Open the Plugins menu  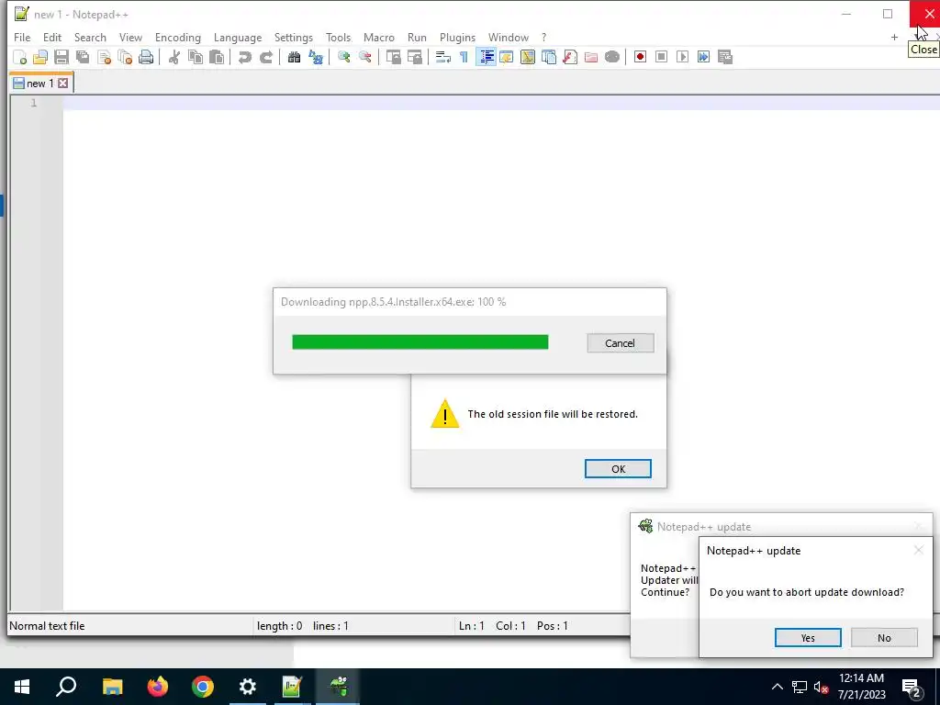click(457, 37)
